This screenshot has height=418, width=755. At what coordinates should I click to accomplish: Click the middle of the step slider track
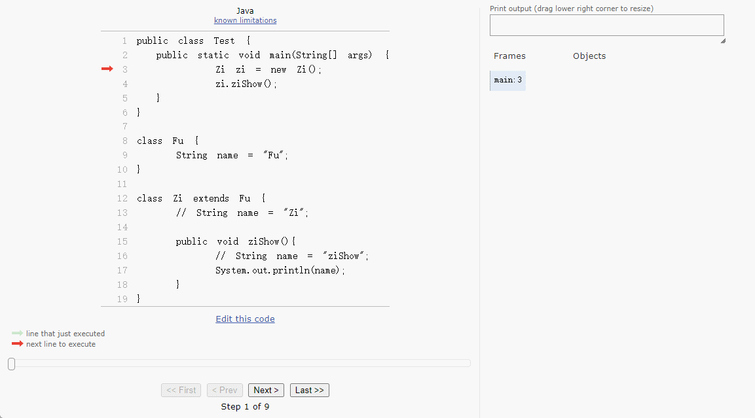tap(239, 363)
